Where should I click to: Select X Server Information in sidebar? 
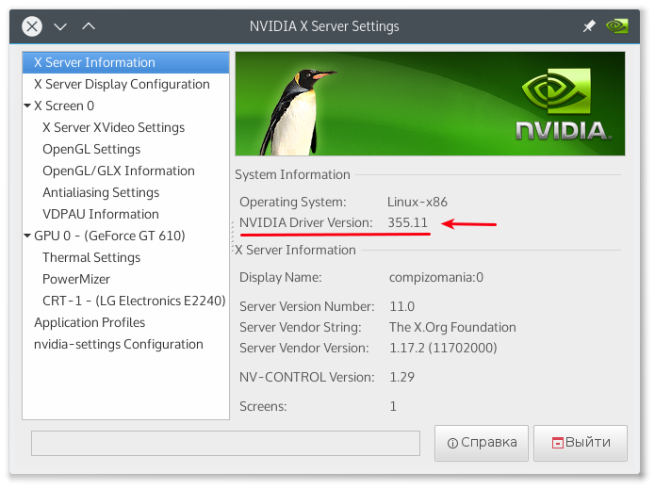[94, 63]
